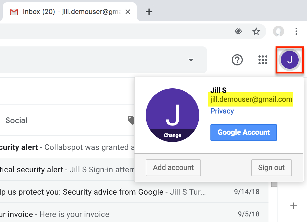Open the Privacy link

222,111
